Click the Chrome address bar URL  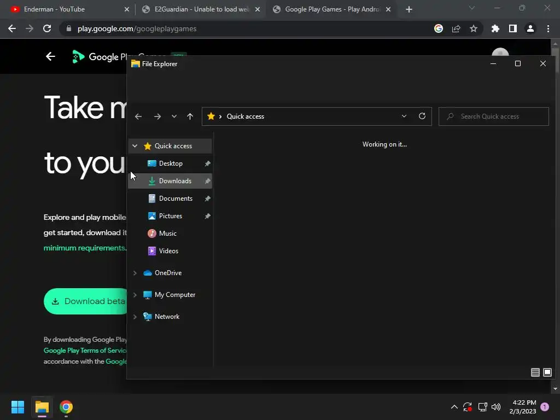tap(137, 28)
